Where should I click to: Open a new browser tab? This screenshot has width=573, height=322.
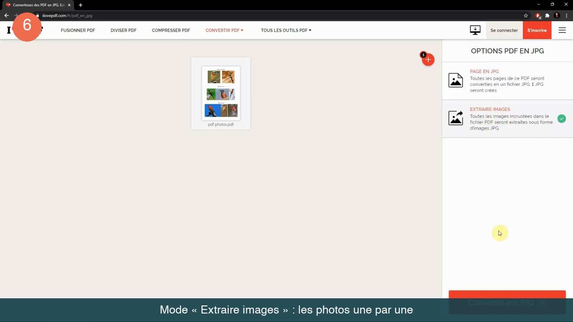coord(81,5)
